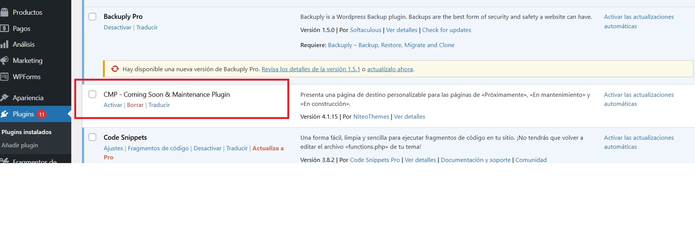Screen dimensions: 695x232
Task: Delete the CMP plugin with Borrar
Action: point(135,105)
